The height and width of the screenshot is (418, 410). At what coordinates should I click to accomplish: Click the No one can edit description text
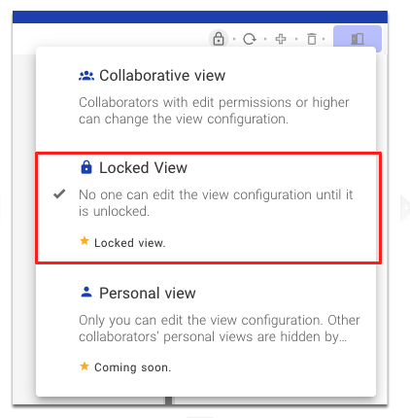216,203
